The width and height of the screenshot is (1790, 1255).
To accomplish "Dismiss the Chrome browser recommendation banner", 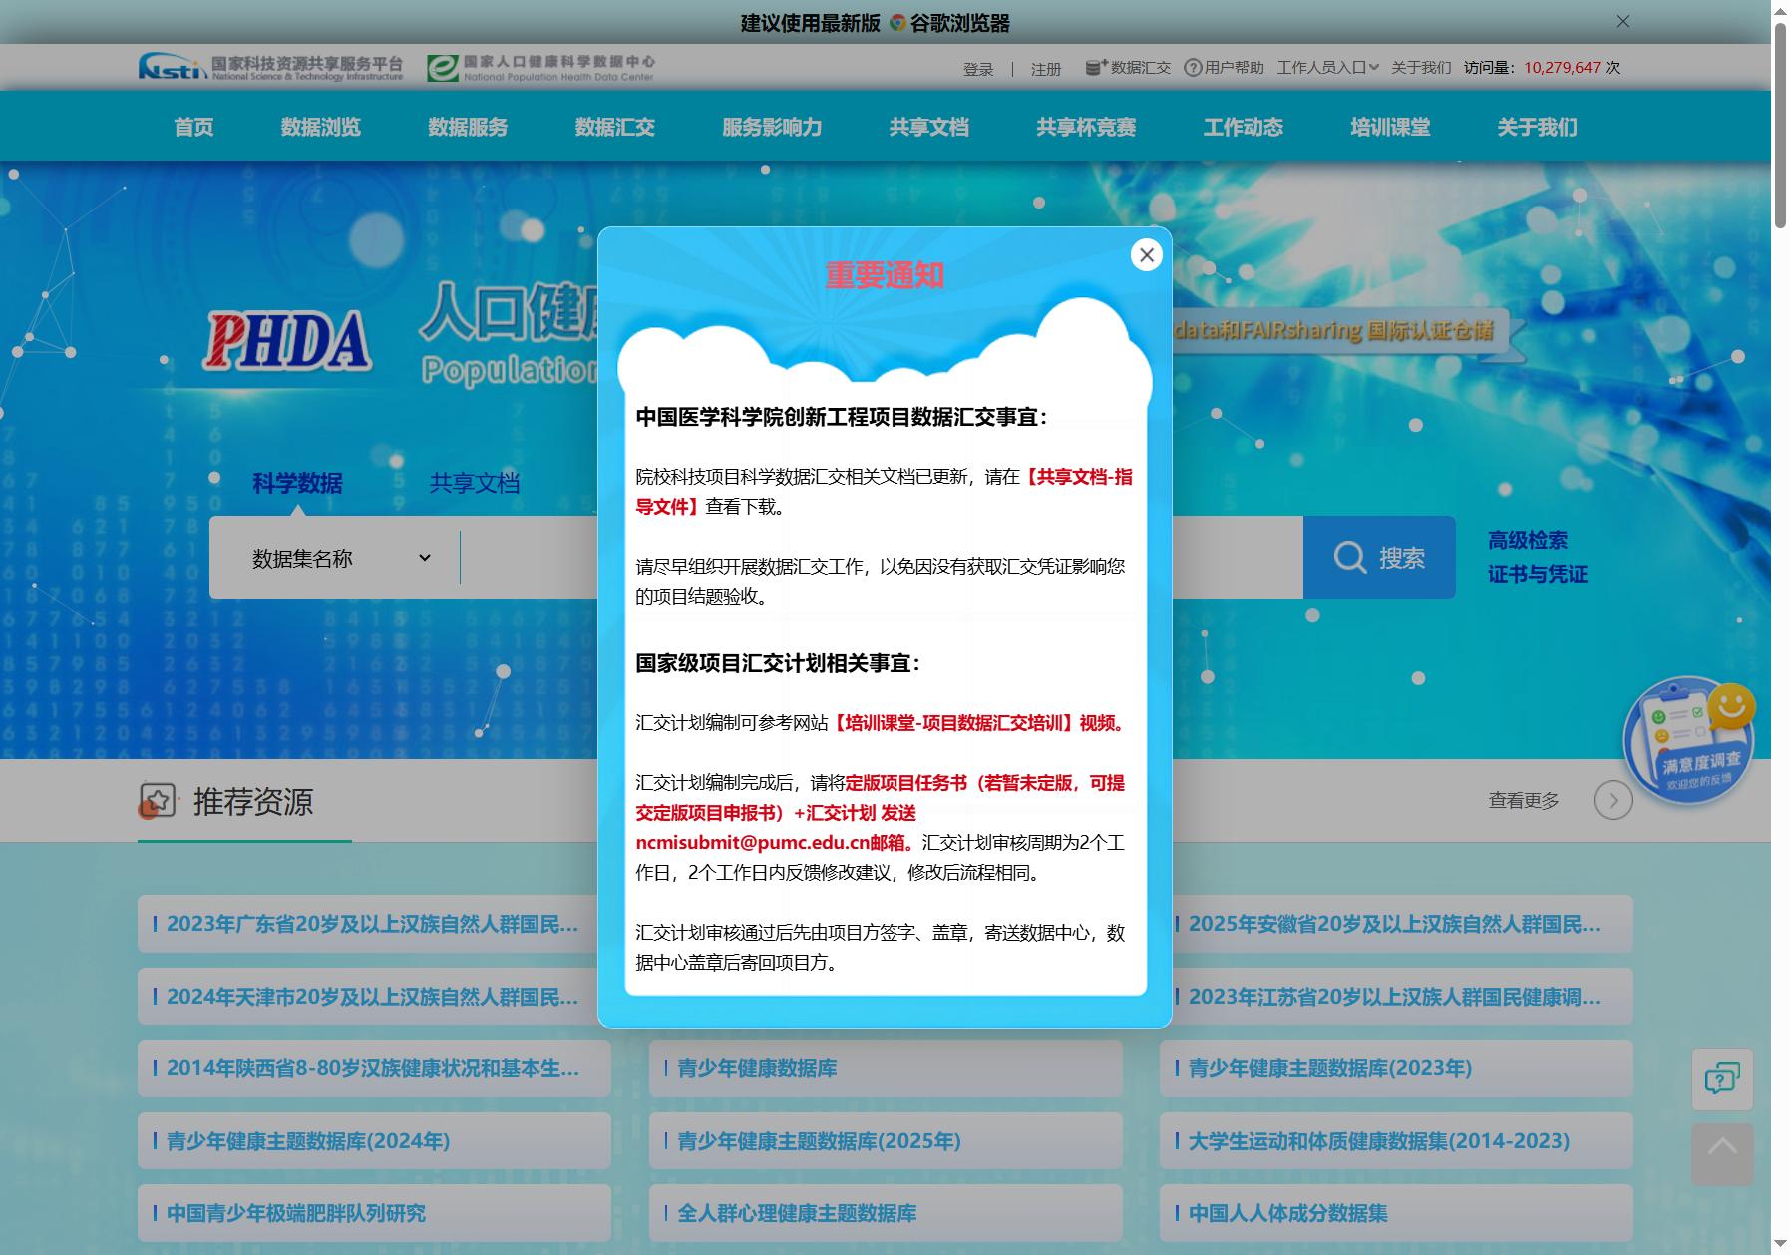I will (1623, 21).
